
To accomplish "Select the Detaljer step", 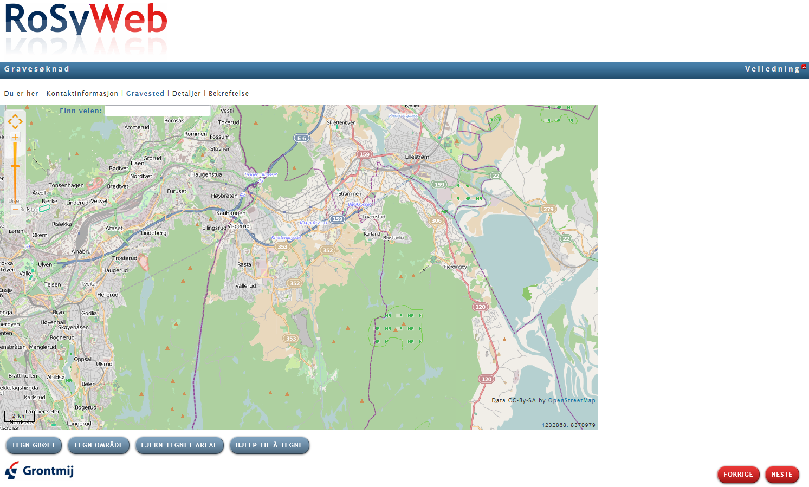I will pos(186,94).
